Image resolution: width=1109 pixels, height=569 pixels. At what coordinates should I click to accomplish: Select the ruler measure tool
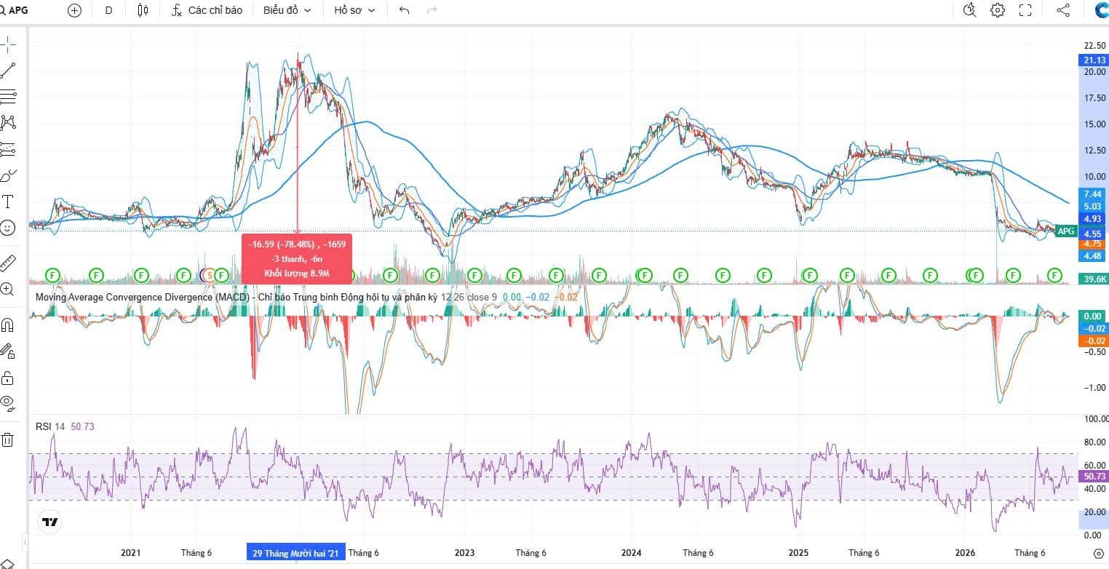click(7, 263)
